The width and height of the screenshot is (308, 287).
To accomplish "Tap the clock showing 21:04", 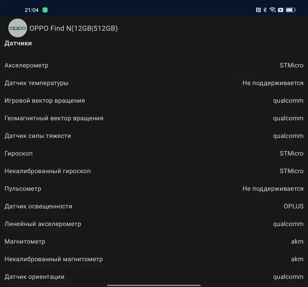I will pyautogui.click(x=32, y=10).
